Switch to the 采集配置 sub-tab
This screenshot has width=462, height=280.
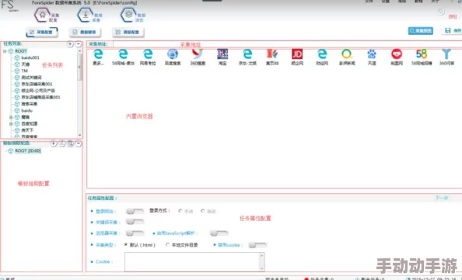pyautogui.click(x=42, y=32)
